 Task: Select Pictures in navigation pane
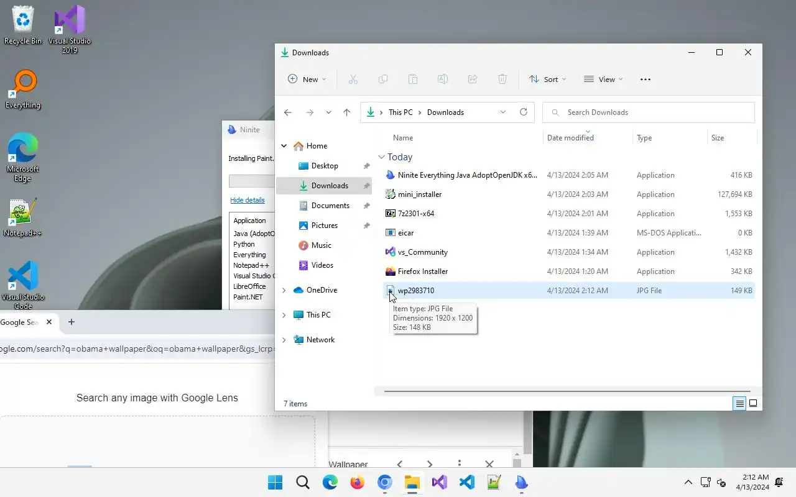coord(324,226)
